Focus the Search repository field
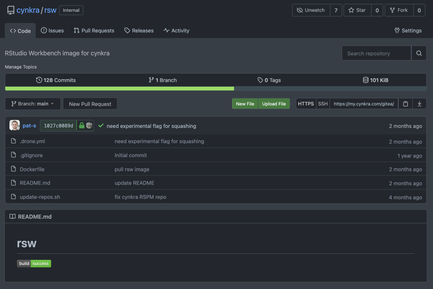Viewport: 433px width, 289px height. point(376,53)
